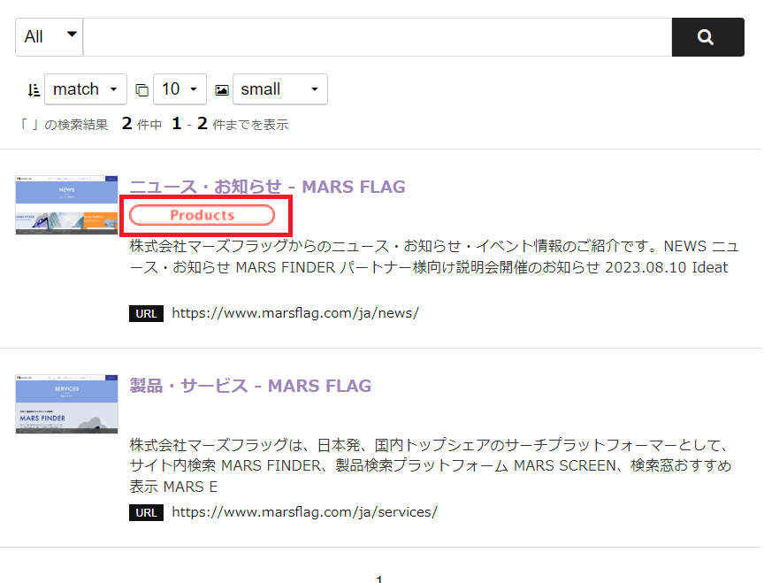
Task: Click the の検索結果 results summary text
Action: coord(154,125)
